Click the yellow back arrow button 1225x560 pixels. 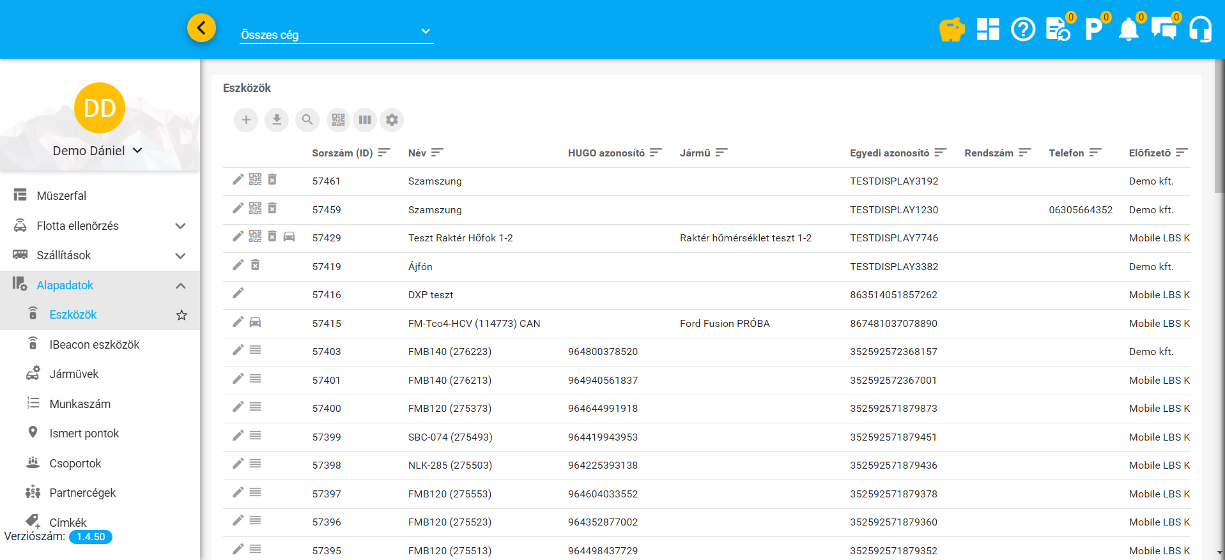coord(201,28)
